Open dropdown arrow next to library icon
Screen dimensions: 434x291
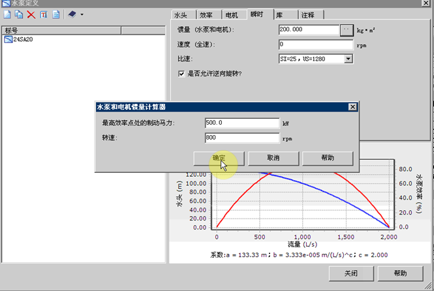click(x=82, y=14)
